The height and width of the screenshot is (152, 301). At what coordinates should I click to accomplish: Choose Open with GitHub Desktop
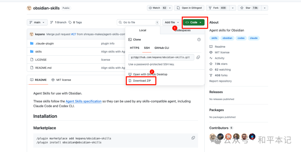148,74
